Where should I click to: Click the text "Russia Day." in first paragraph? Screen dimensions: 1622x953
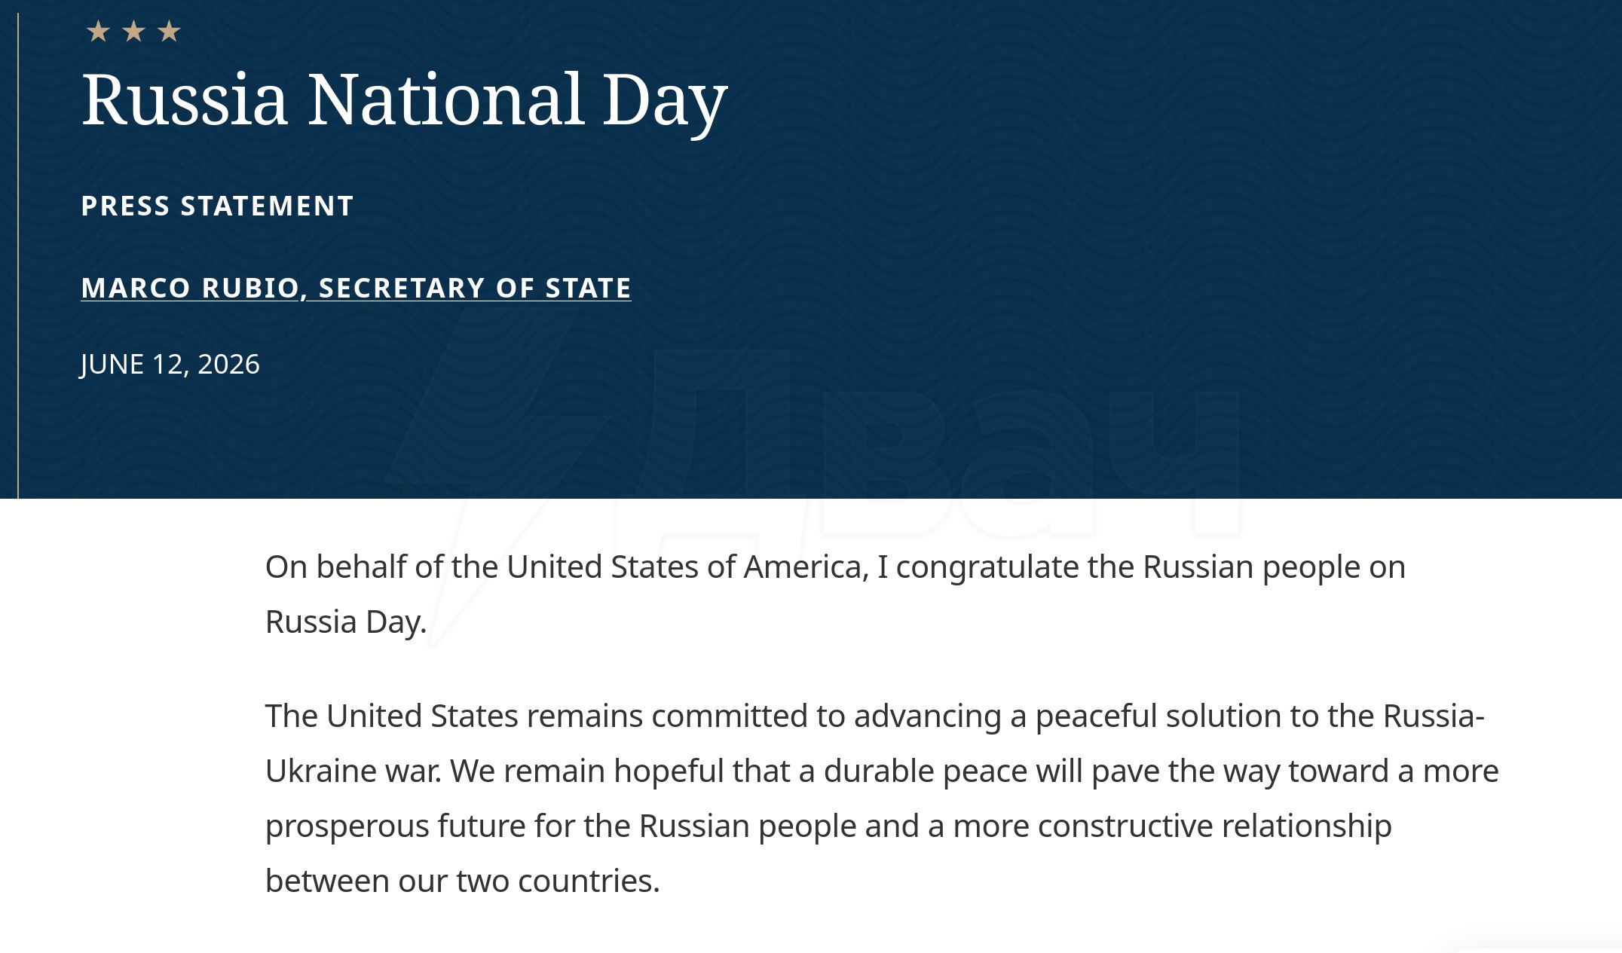tap(346, 622)
